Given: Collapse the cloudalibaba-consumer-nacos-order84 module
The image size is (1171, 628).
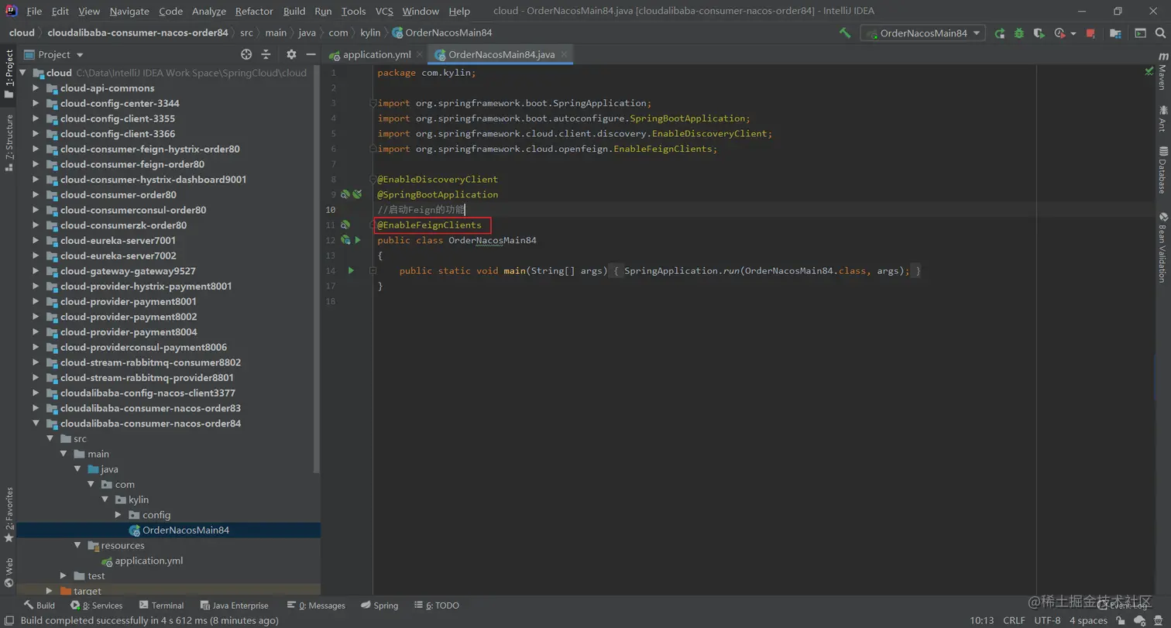Looking at the screenshot, I should [36, 424].
